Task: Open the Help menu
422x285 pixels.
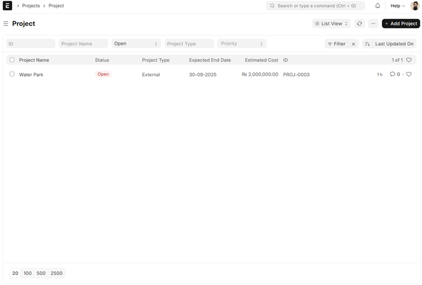Action: (397, 6)
